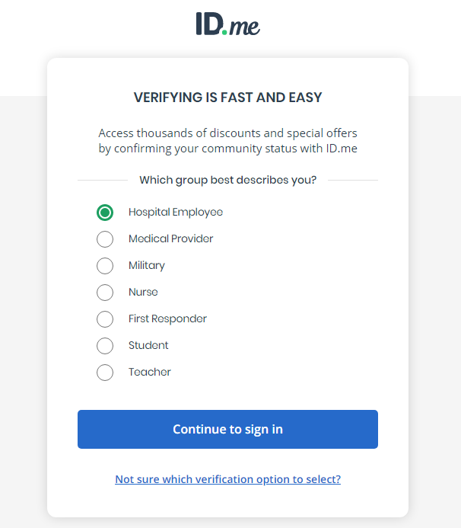The height and width of the screenshot is (528, 461).
Task: Select the Teacher radio button
Action: [105, 373]
